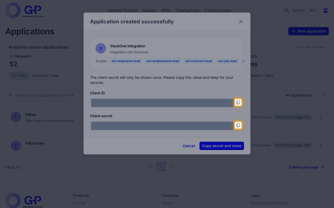This screenshot has height=208, width=334.
Task: Open APIs menu item
Action: click(x=166, y=10)
